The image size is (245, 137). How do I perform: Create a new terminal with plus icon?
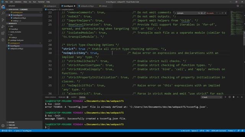pyautogui.click(x=225, y=97)
